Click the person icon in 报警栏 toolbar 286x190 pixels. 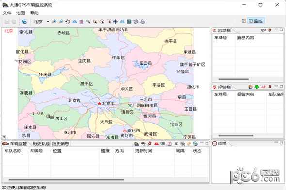pyautogui.click(x=251, y=87)
